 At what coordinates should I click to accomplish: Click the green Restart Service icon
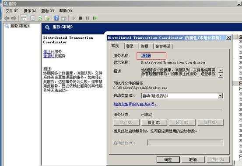coord(95,18)
